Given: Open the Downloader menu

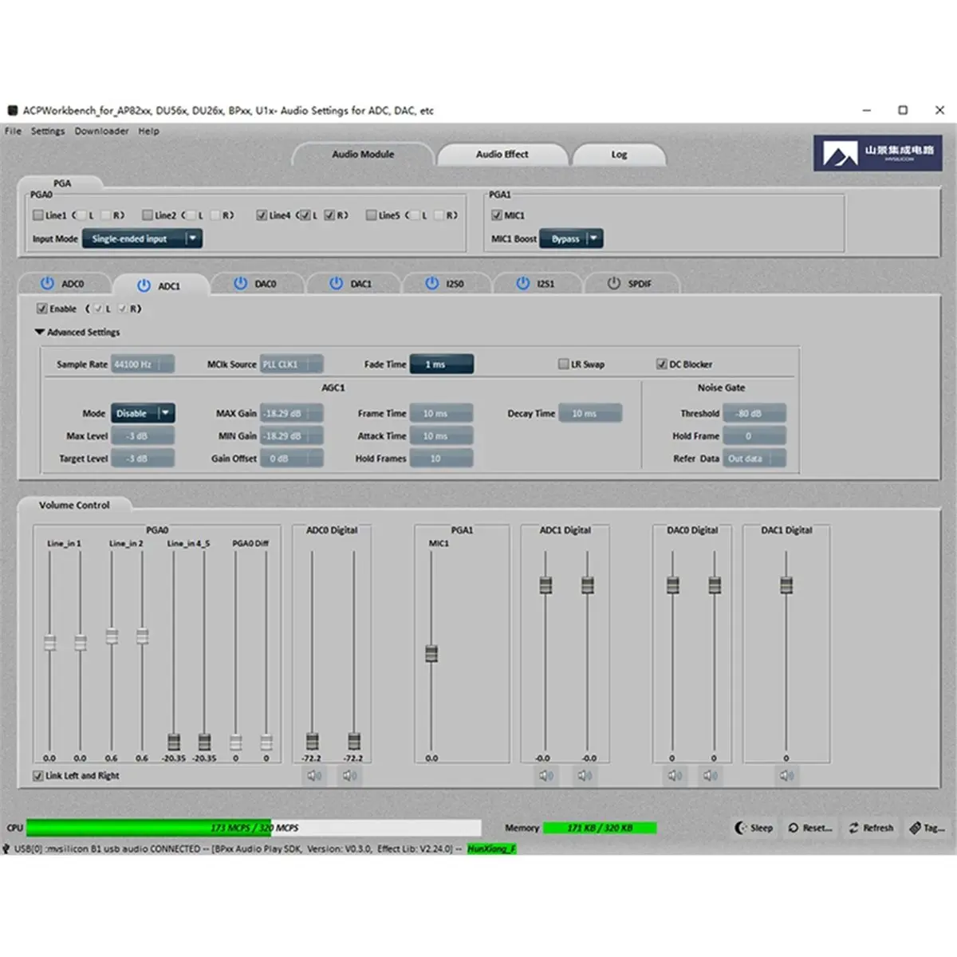Looking at the screenshot, I should click(101, 131).
